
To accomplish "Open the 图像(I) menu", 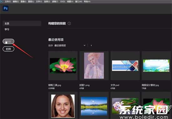I will [23, 2].
